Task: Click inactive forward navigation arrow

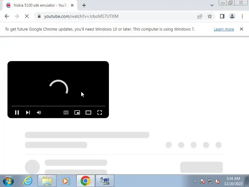Action: coord(17,16)
